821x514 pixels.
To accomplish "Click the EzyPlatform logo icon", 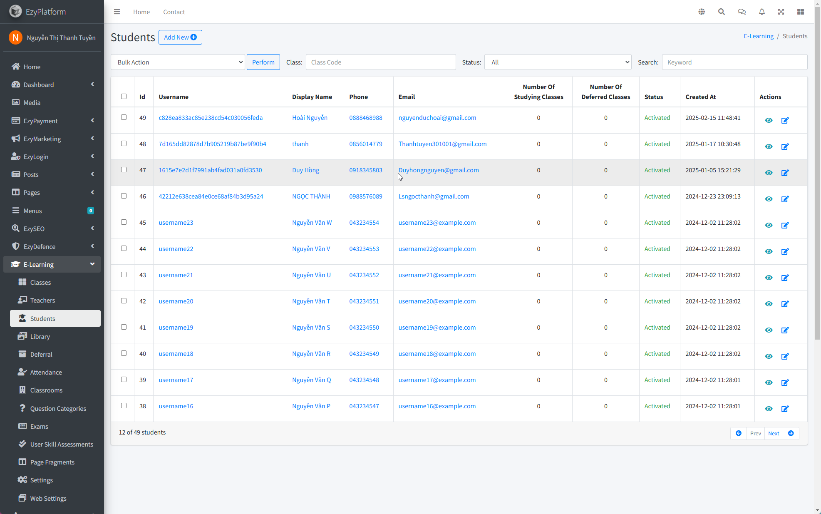I will click(15, 11).
